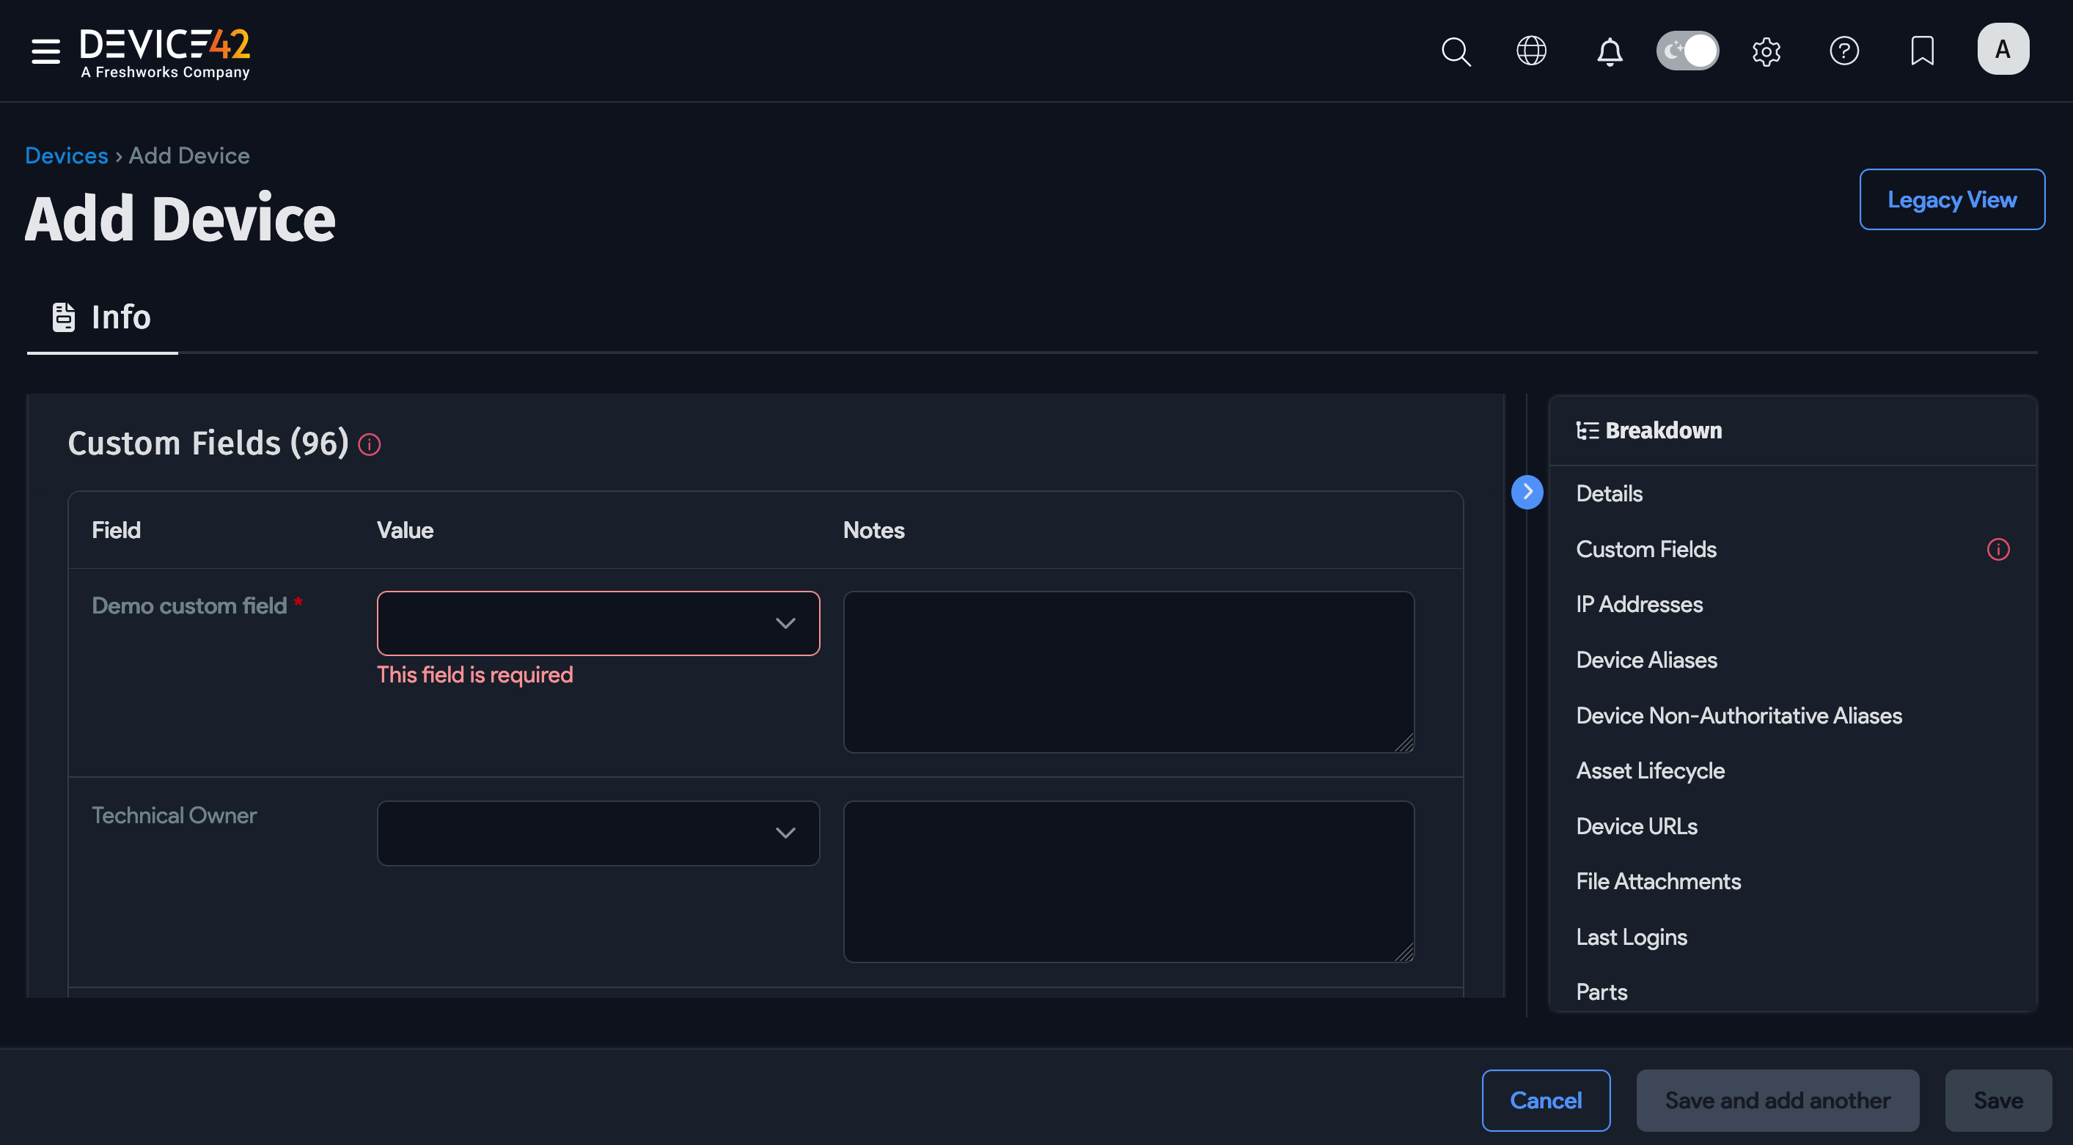Open the global search
Viewport: 2073px width, 1145px height.
[x=1456, y=51]
